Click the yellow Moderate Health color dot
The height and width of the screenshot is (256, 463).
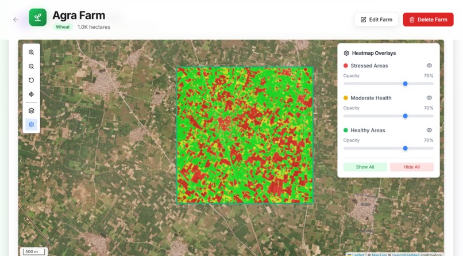tap(346, 98)
